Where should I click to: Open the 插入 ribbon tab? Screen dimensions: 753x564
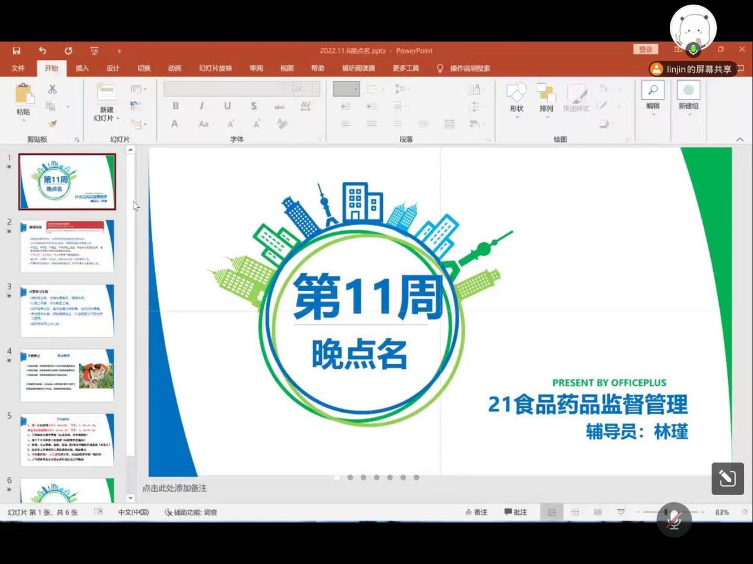[x=82, y=68]
